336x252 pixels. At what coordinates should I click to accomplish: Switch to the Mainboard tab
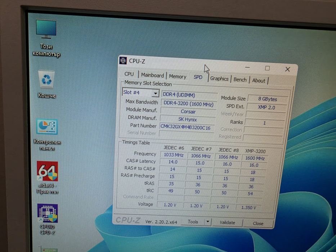152,75
